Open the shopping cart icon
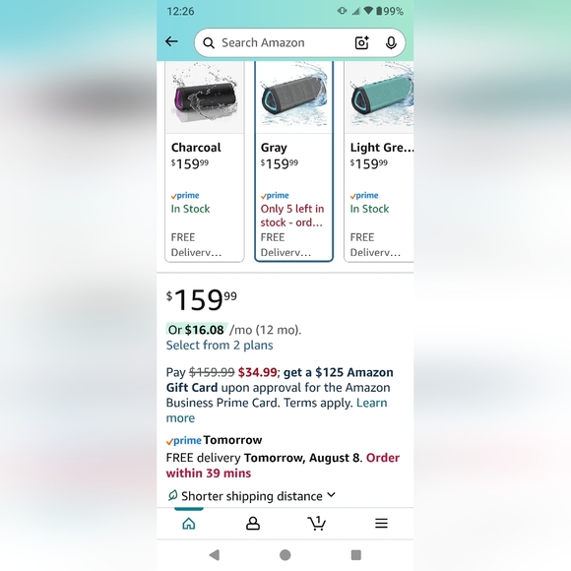This screenshot has height=571, width=571. coord(317,523)
